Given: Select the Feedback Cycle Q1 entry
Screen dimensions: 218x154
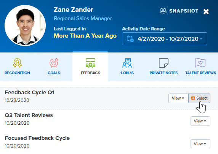Looking at the screenshot, I should pos(199,98).
